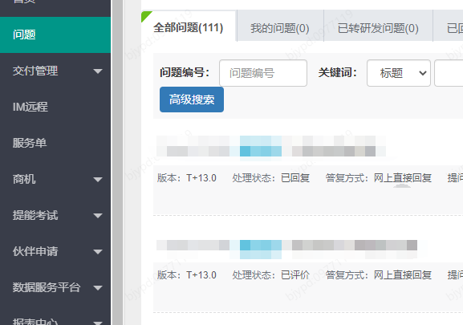Viewport: 463px width, 325px height.
Task: Click 版本 T+13.0 in the 已评价 row
Action: [187, 275]
